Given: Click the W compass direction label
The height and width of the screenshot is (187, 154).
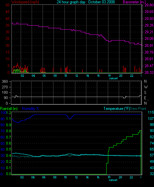Looking at the screenshot, I should point(146,87).
